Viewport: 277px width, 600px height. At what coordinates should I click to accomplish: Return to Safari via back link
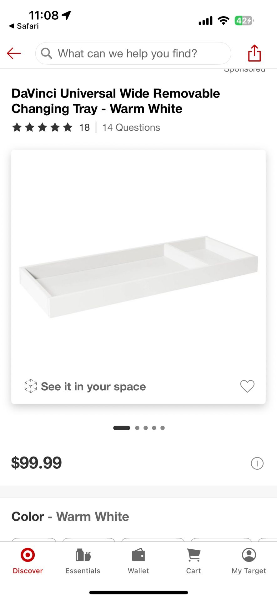pyautogui.click(x=24, y=26)
